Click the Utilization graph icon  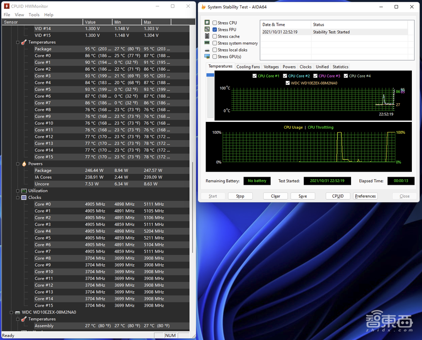pyautogui.click(x=24, y=191)
